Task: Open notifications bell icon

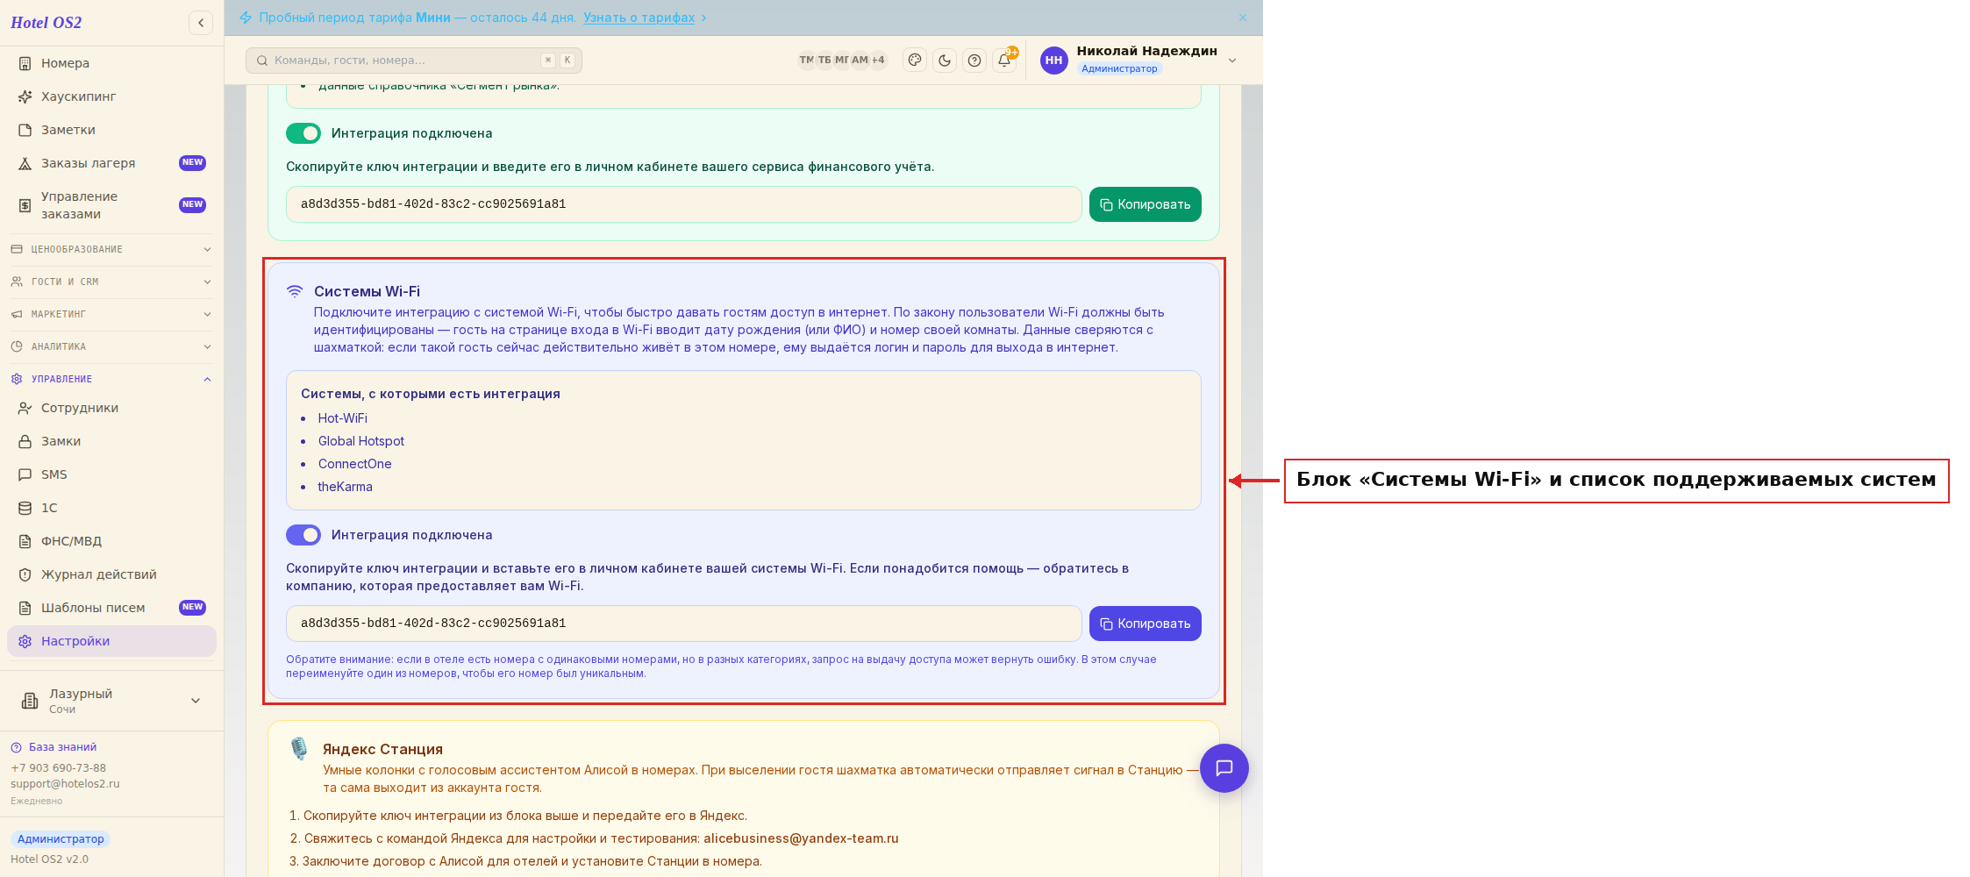Action: (1005, 61)
